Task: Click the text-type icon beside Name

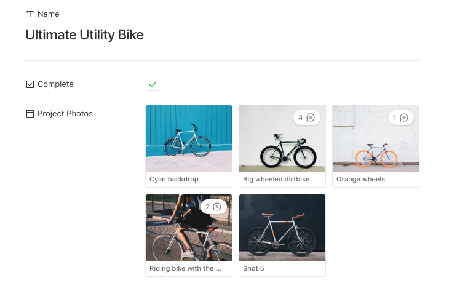Action: click(x=30, y=14)
